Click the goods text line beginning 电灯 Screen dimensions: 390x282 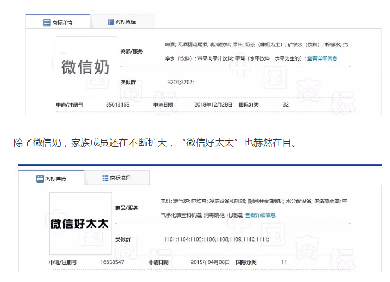pyautogui.click(x=254, y=201)
